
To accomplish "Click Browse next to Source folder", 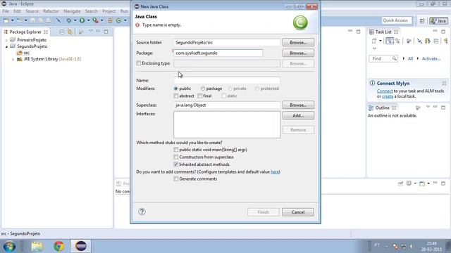I will [298, 42].
